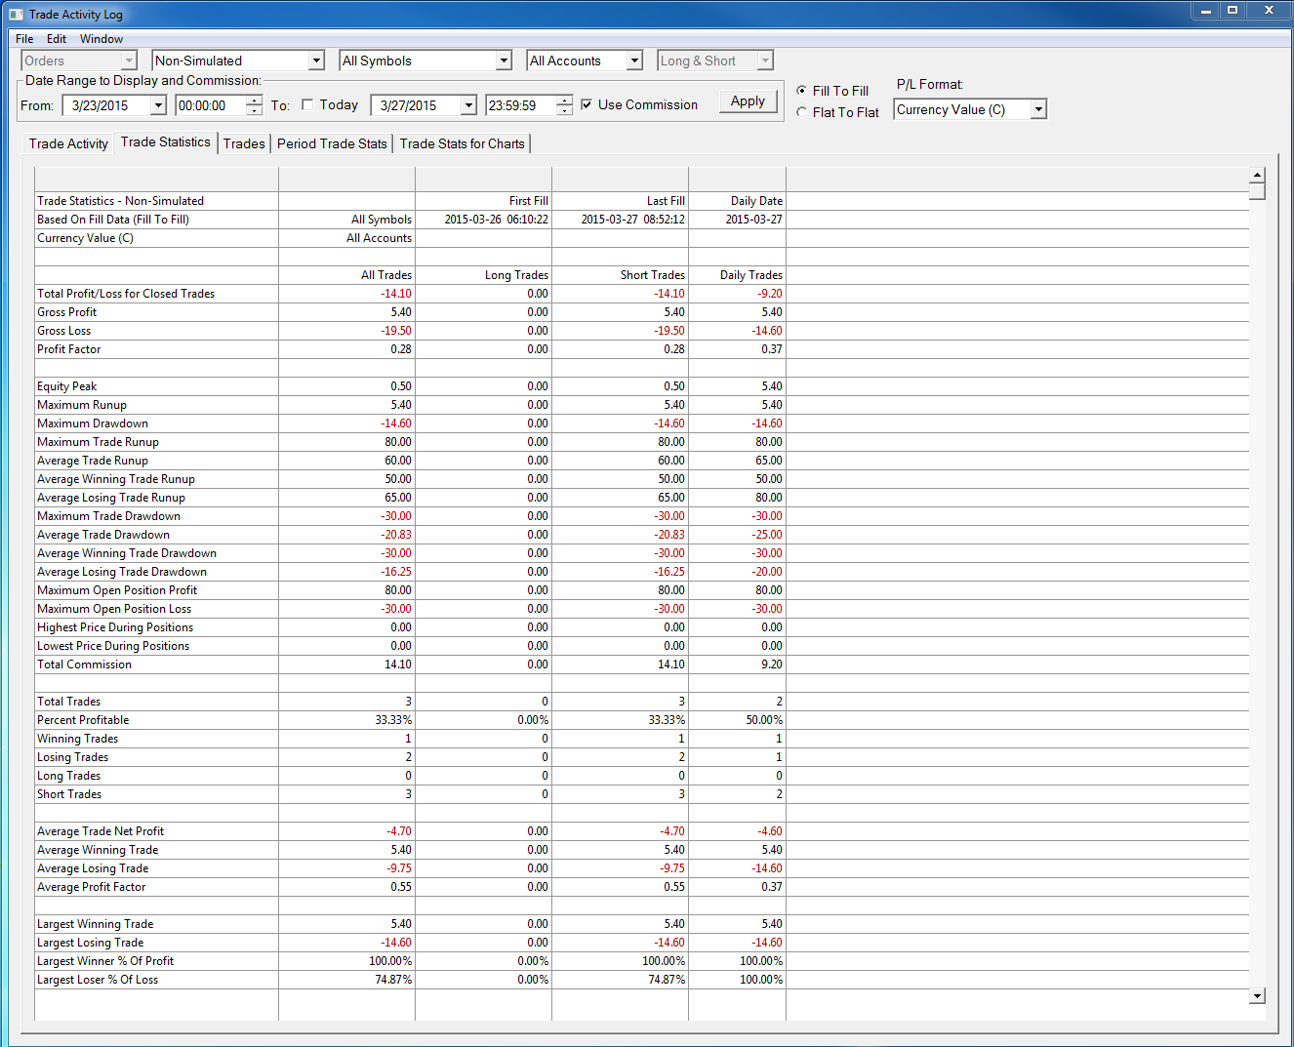Switch to the Trade Activity tab

68,143
